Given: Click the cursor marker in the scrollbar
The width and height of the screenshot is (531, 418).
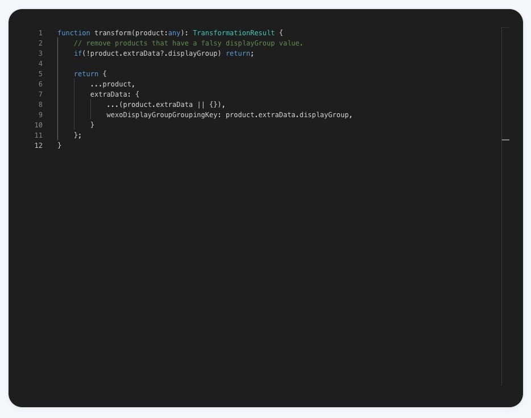Looking at the screenshot, I should coord(505,139).
